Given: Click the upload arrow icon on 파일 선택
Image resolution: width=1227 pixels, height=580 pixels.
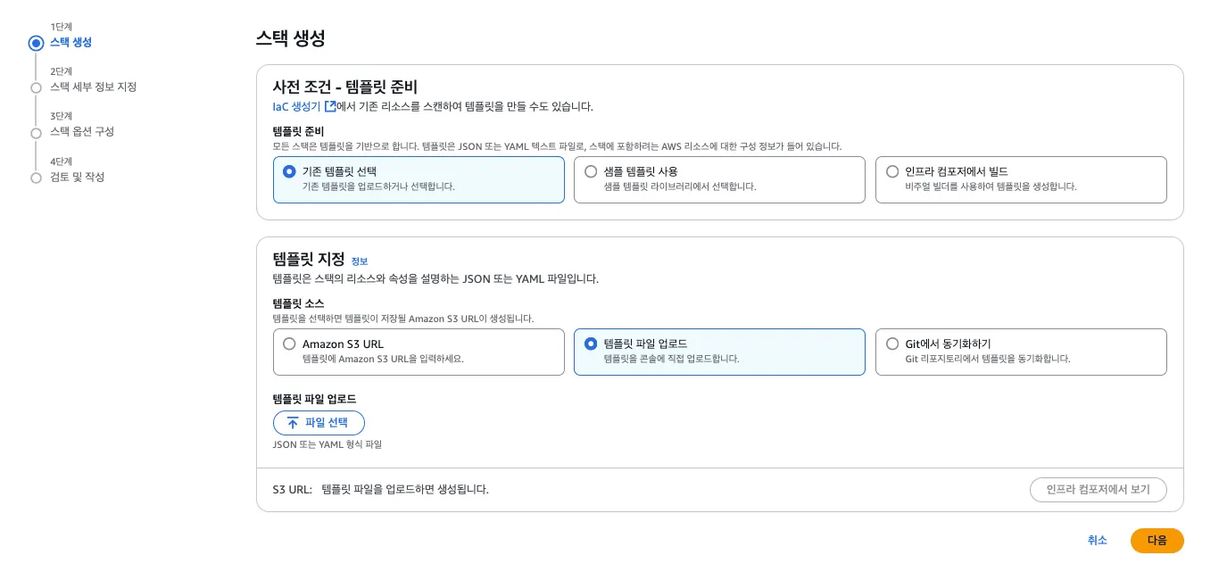Looking at the screenshot, I should [x=292, y=423].
